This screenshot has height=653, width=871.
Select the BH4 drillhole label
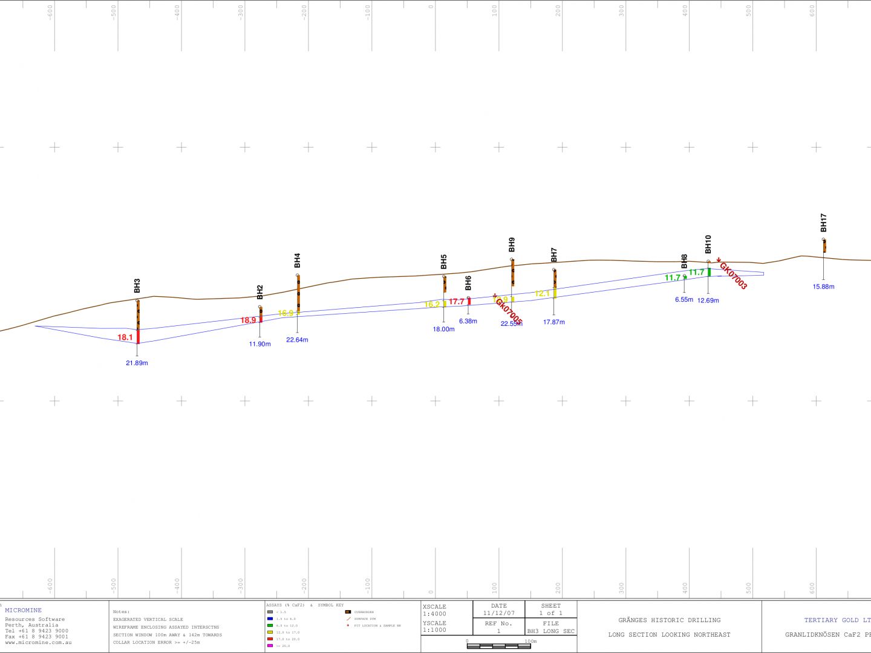pyautogui.click(x=297, y=261)
